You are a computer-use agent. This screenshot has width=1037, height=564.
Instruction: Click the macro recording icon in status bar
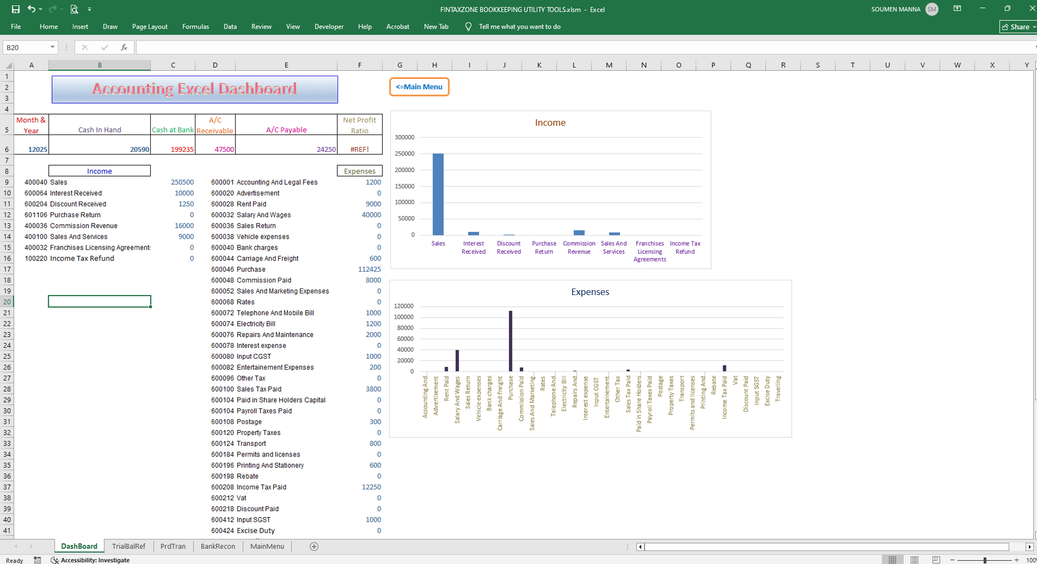pyautogui.click(x=37, y=560)
